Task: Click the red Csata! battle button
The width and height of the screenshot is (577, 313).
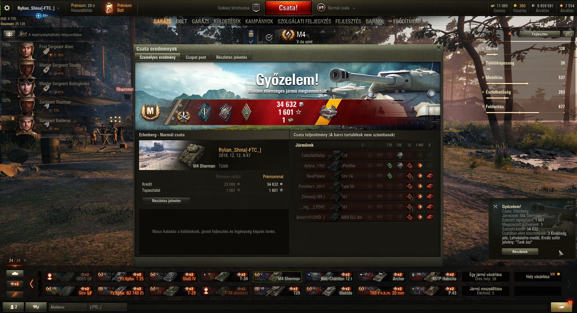Action: point(288,8)
